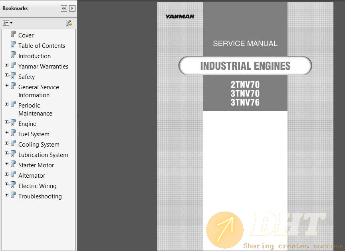Click the Safety bookmark icon
The height and width of the screenshot is (251, 345).
pyautogui.click(x=13, y=75)
